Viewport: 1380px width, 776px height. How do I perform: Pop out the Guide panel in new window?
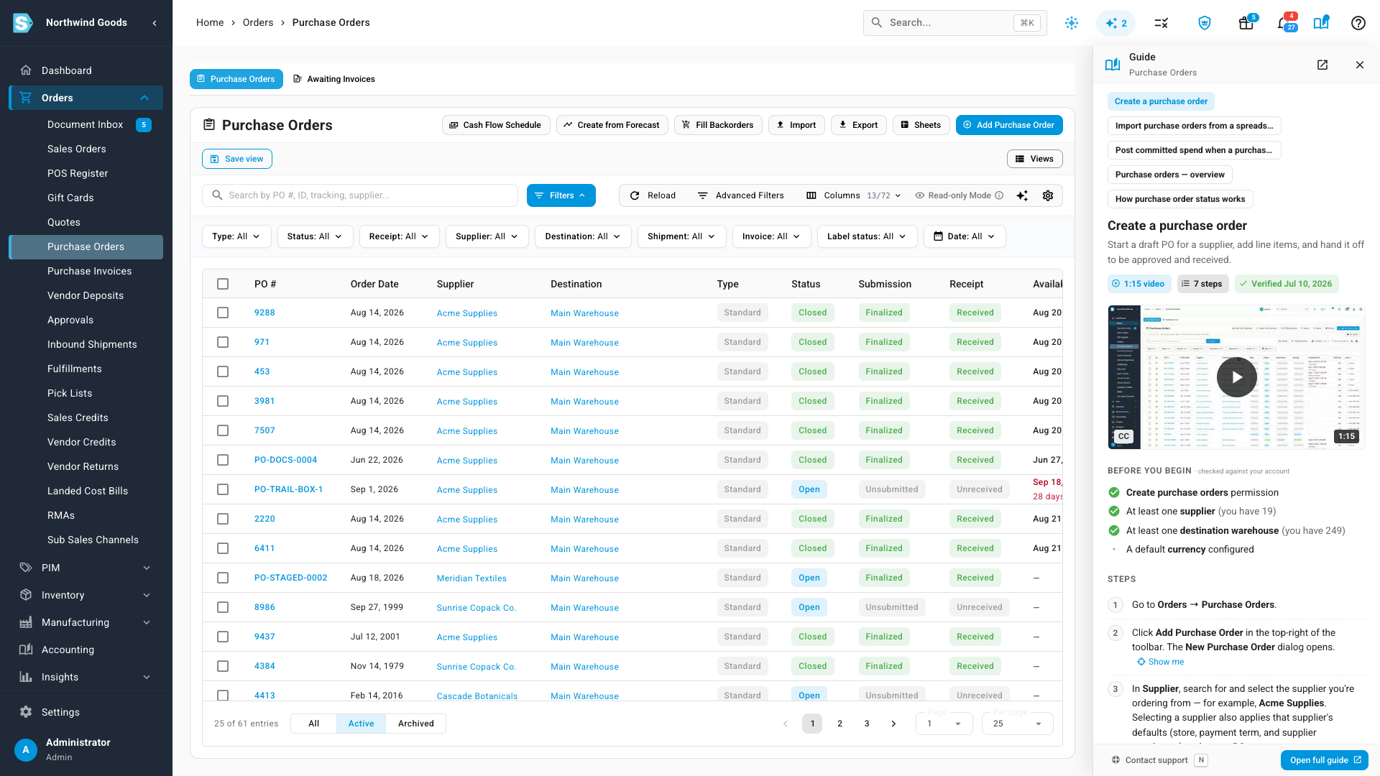[x=1322, y=65]
